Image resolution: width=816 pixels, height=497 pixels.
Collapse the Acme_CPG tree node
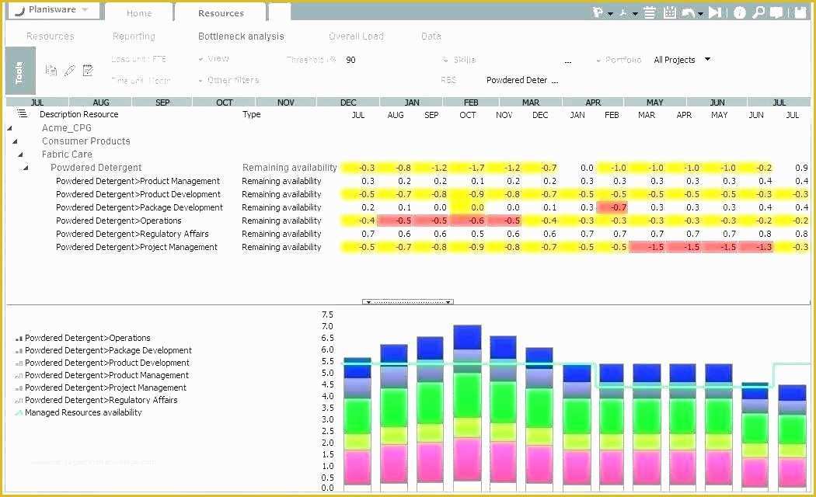pyautogui.click(x=9, y=128)
